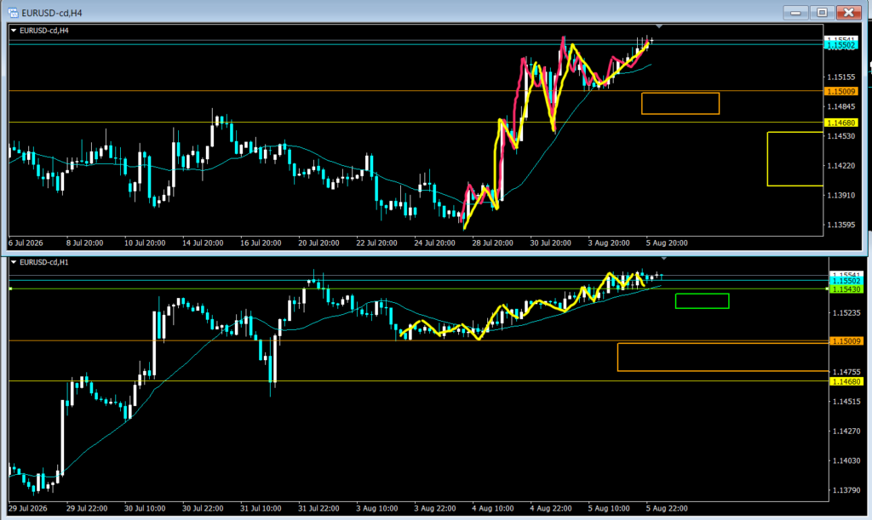This screenshot has height=520, width=872.
Task: Click 5 Aug 20:00 on the H4 time axis
Action: coord(667,243)
